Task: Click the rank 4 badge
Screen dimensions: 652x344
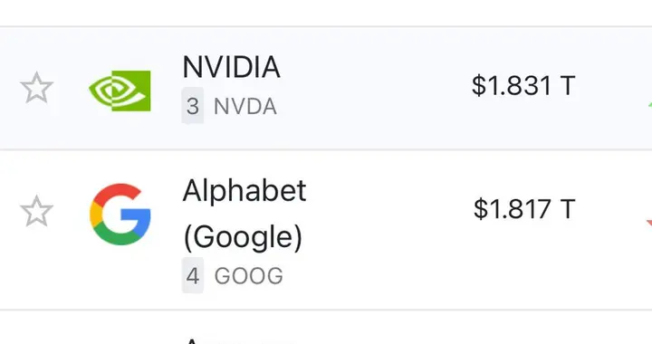Action: click(193, 275)
